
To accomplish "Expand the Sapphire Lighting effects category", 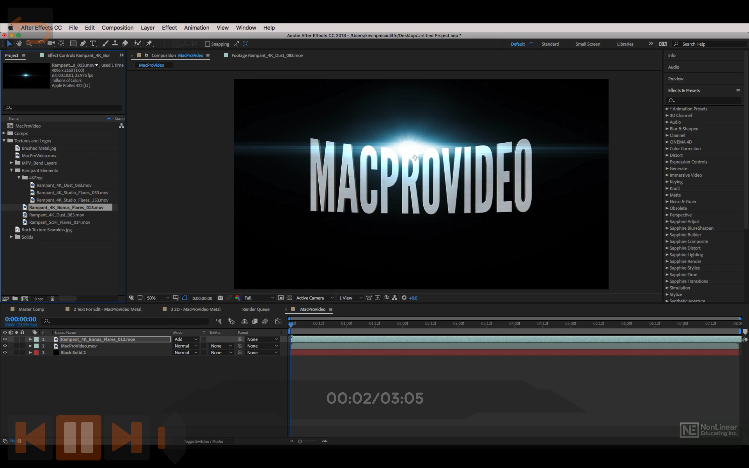I will (x=667, y=255).
